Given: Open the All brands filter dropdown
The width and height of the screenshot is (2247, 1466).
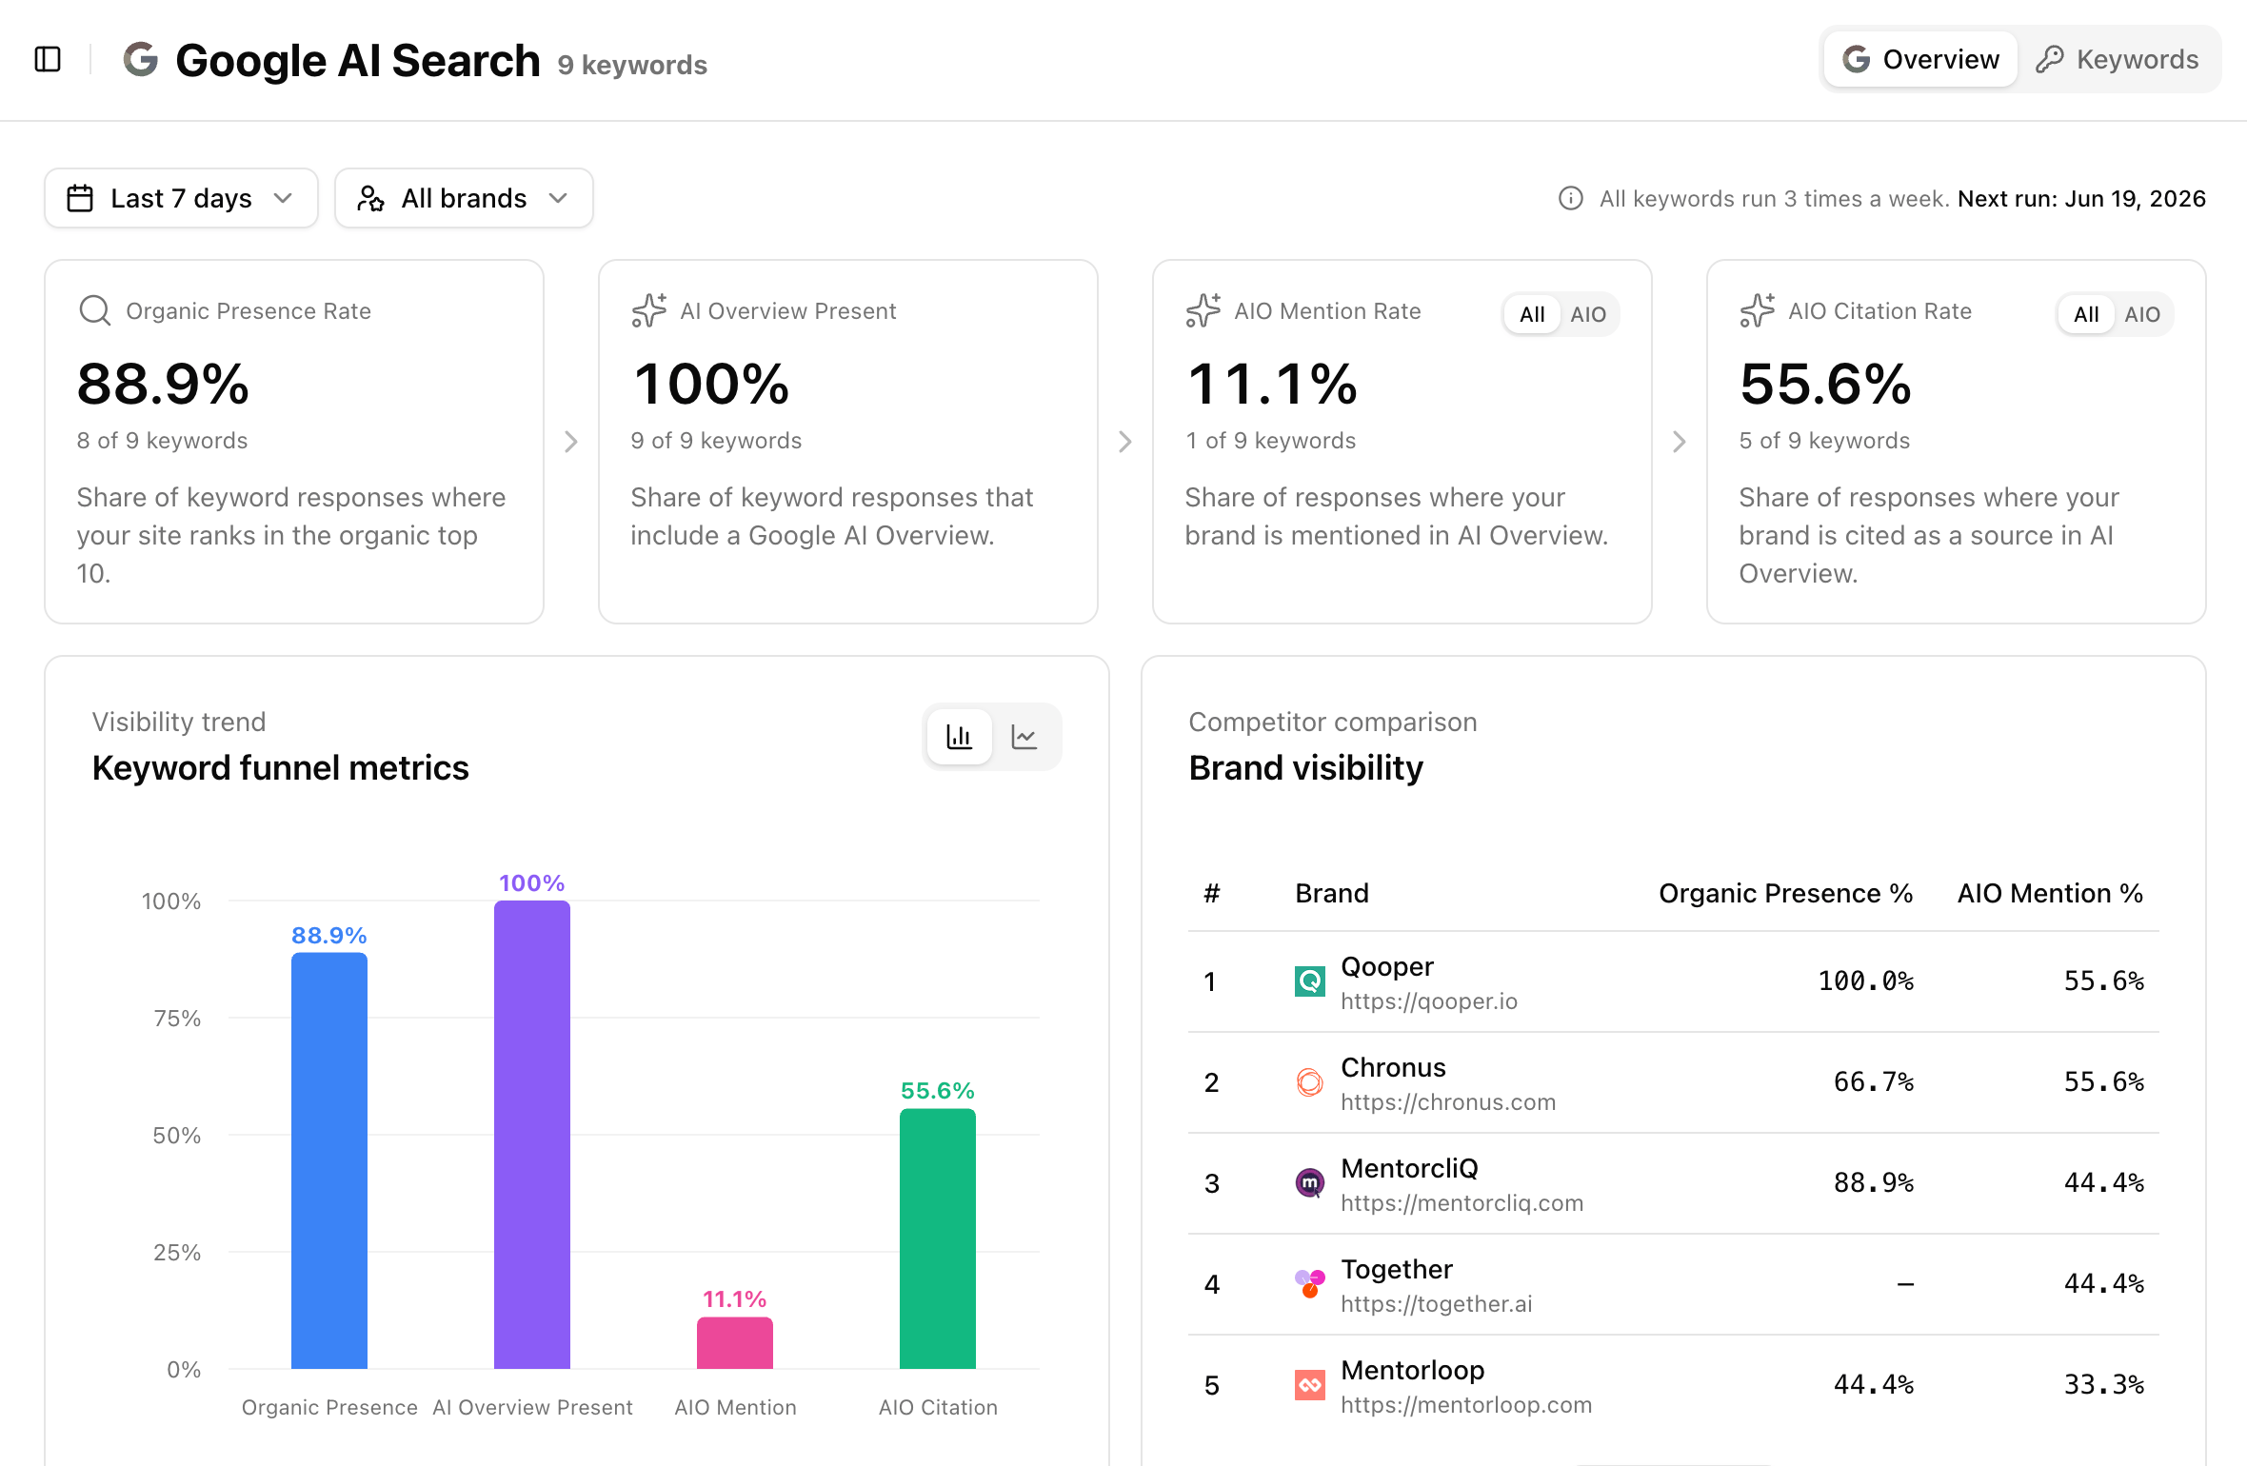Looking at the screenshot, I should [x=464, y=198].
